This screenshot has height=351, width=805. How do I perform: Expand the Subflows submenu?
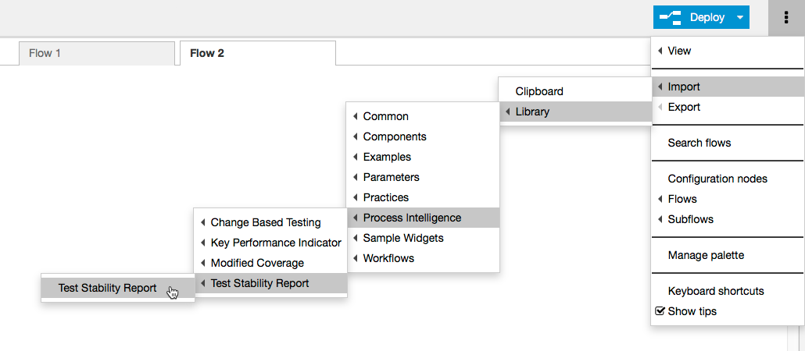click(x=728, y=219)
